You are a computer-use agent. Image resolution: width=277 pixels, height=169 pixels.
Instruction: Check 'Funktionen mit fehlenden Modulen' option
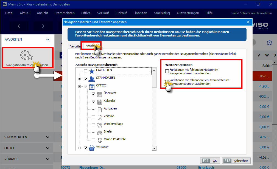pos(167,71)
